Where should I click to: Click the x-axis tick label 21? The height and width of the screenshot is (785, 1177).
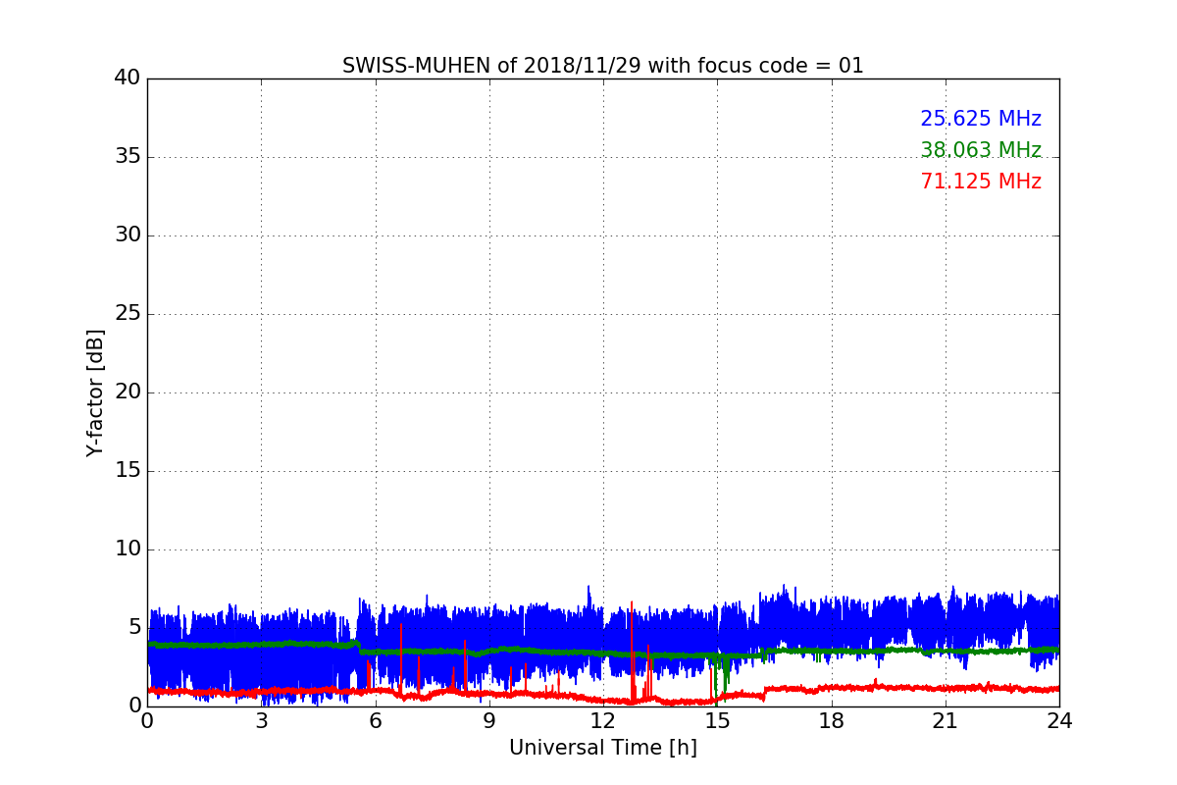click(946, 721)
